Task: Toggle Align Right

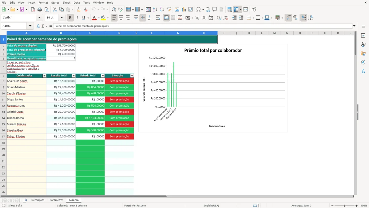Action: point(128,18)
